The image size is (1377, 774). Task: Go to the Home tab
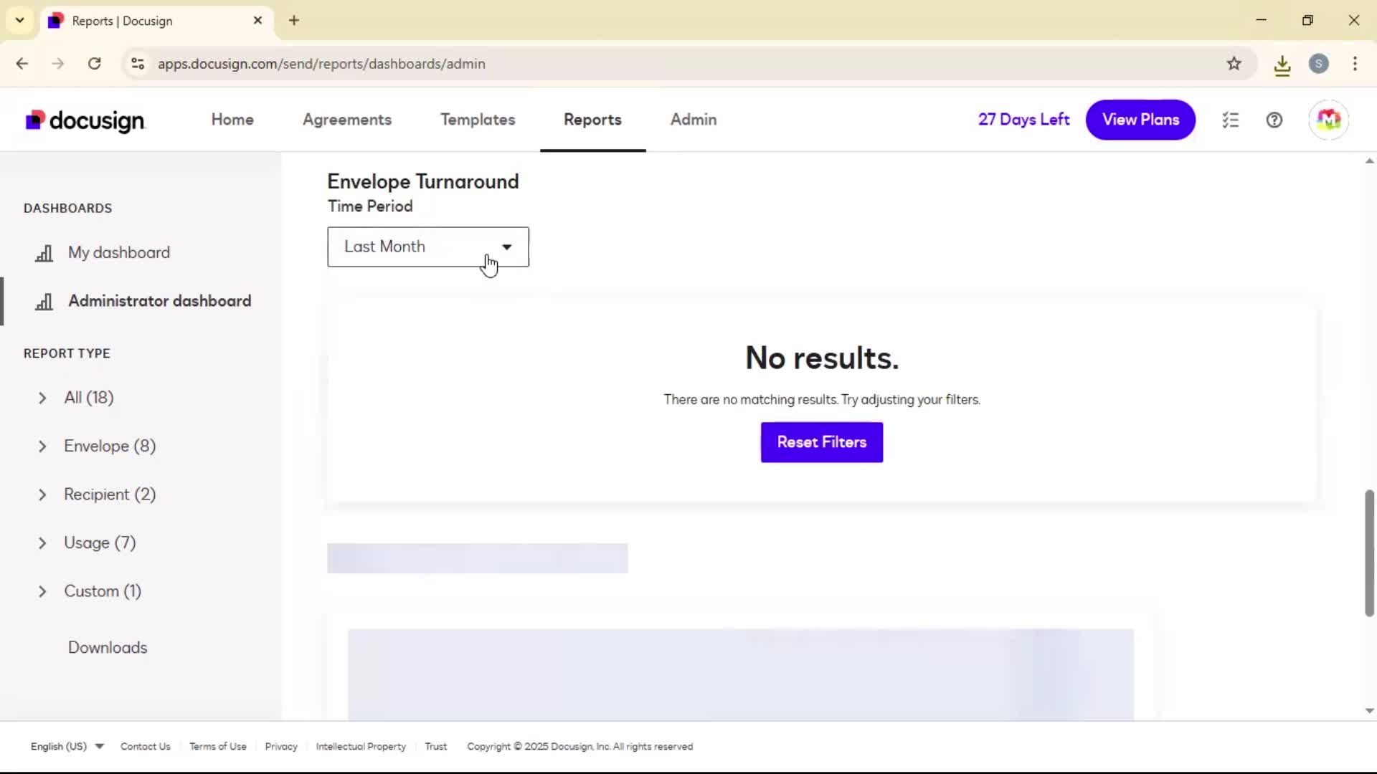click(x=232, y=120)
